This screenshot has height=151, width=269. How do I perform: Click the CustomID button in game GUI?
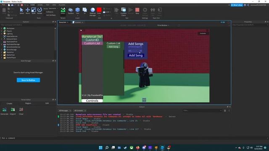92,40
